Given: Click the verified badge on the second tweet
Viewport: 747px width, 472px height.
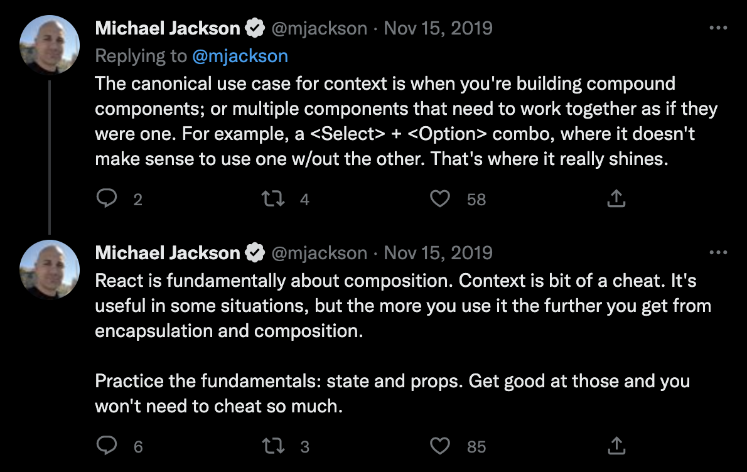Looking at the screenshot, I should [255, 252].
